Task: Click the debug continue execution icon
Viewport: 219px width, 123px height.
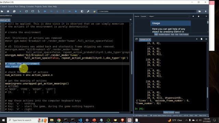Action: (69, 11)
